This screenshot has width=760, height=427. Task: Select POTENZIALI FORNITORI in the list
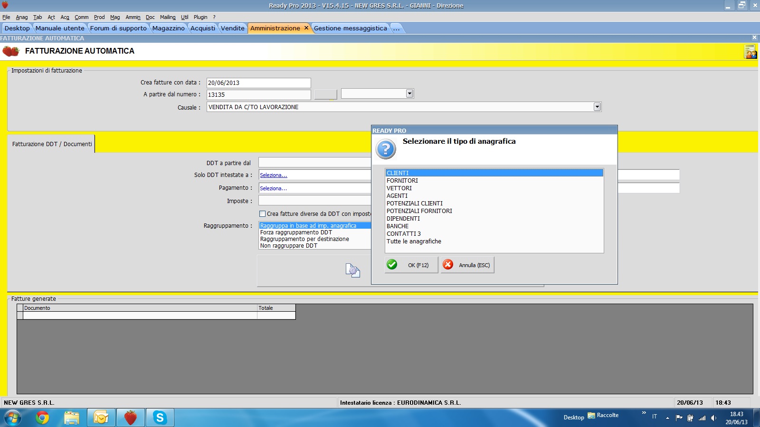pyautogui.click(x=494, y=211)
